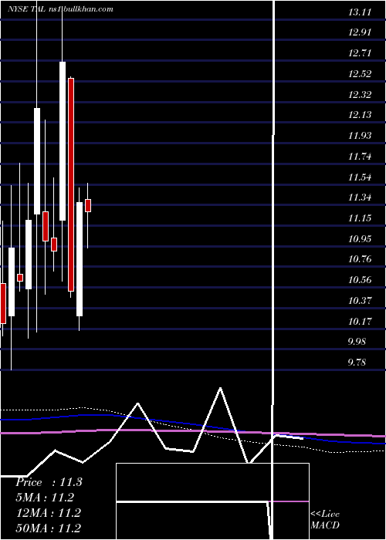Screen dimensions: 386x540
Task: Click the 13.11 price axis label
Action: pyautogui.click(x=360, y=13)
